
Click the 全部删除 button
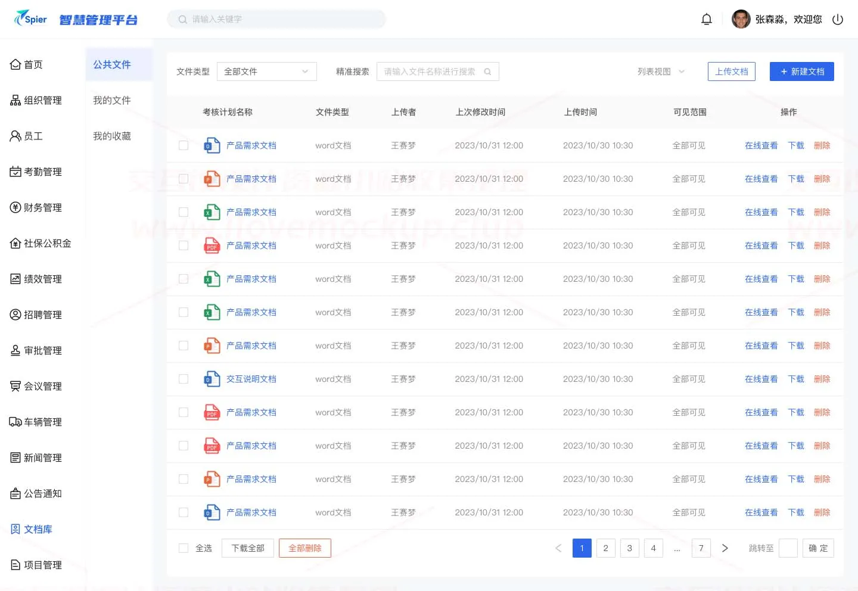[x=305, y=548]
